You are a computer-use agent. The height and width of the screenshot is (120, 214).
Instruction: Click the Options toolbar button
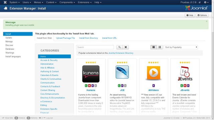click(x=202, y=15)
